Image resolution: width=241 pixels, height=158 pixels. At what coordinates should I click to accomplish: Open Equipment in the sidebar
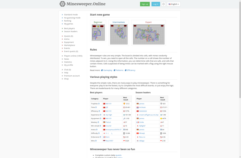tap(69, 42)
